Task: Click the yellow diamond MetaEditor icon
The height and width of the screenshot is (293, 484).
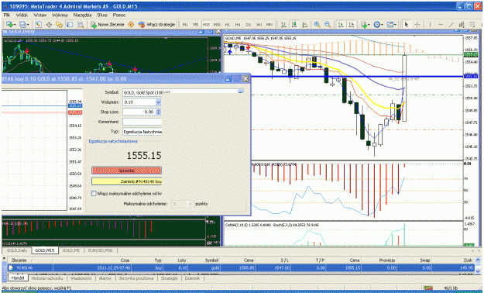Action: pos(131,25)
